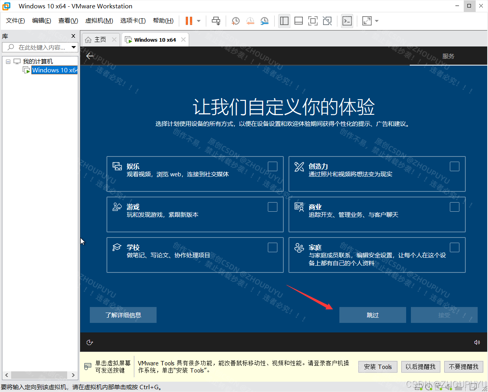Close the 主页 tab
This screenshot has width=488, height=392.
(x=114, y=39)
